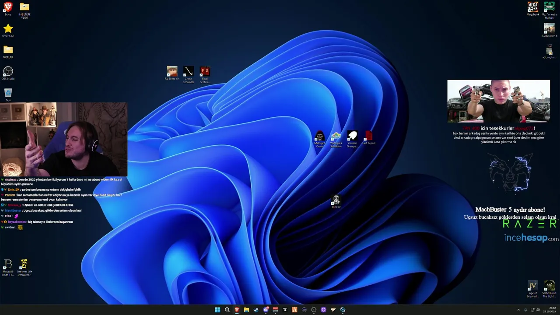Open the network status tray icon

532,310
